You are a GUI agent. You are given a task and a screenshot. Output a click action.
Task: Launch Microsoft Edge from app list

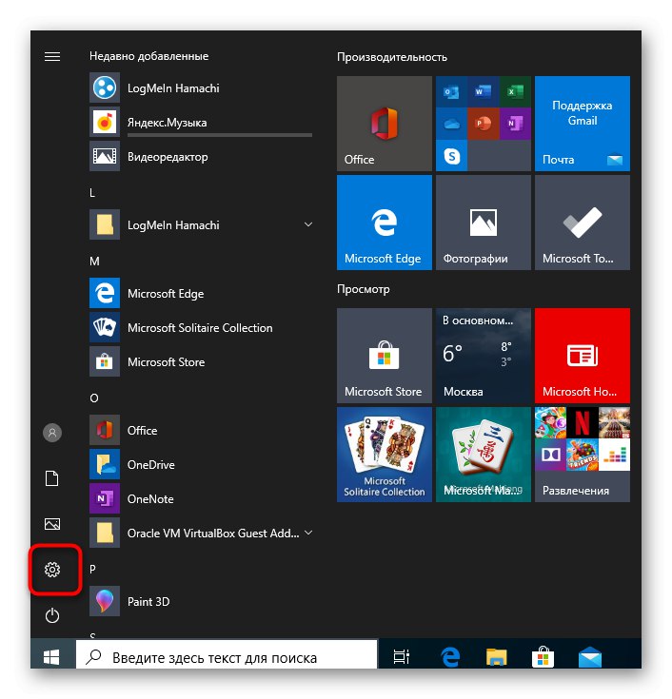(201, 293)
